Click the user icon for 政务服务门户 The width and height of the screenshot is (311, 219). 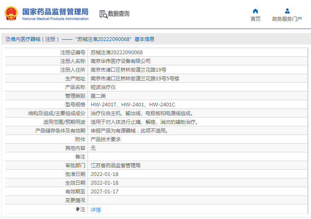coord(287,11)
